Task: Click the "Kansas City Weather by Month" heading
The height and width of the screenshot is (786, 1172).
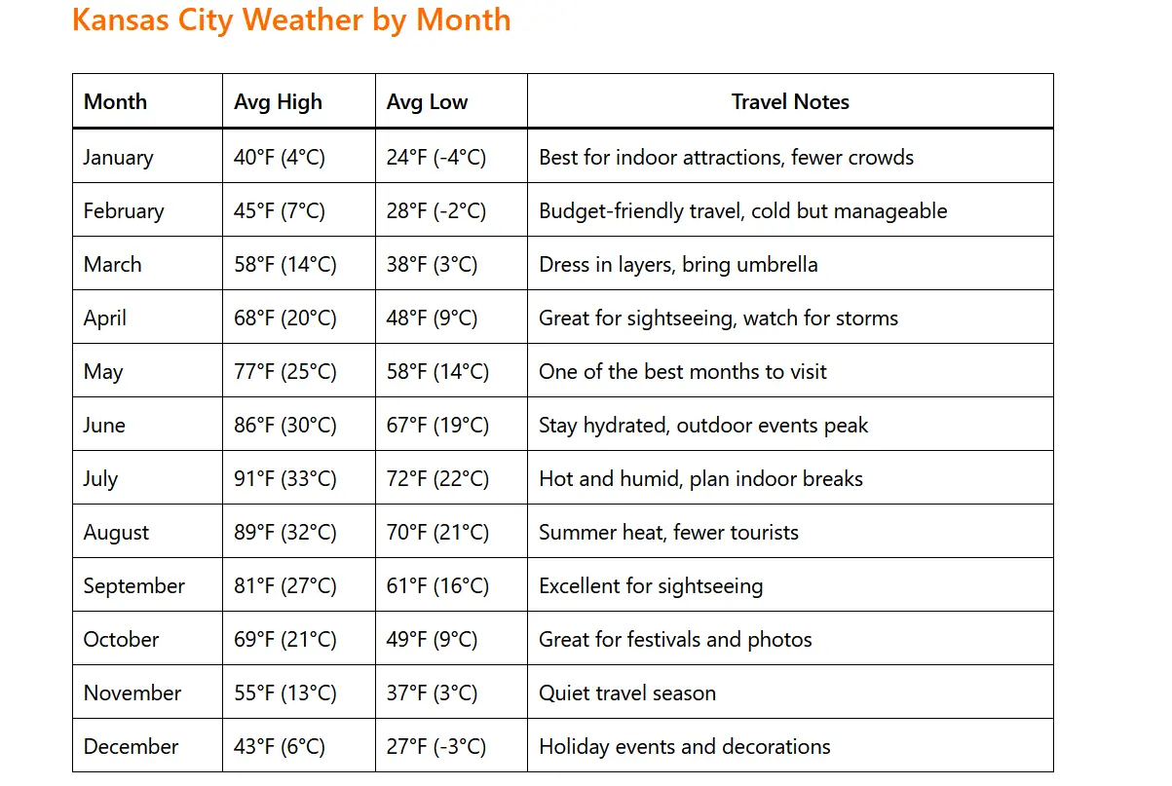Action: point(291,19)
